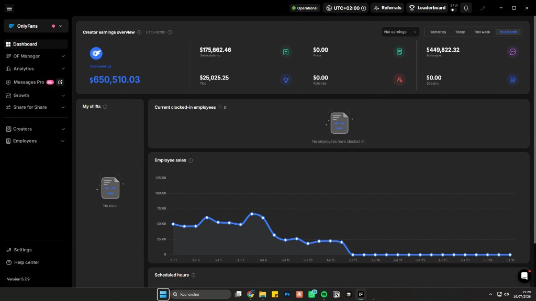Click the $175,662.46 subscriptions amount
The image size is (536, 301).
coord(215,50)
